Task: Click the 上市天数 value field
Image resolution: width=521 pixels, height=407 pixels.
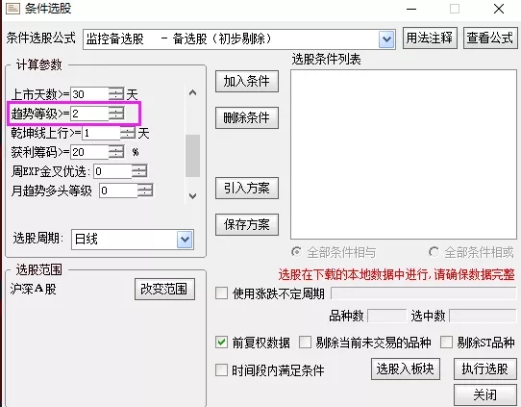Action: point(89,94)
